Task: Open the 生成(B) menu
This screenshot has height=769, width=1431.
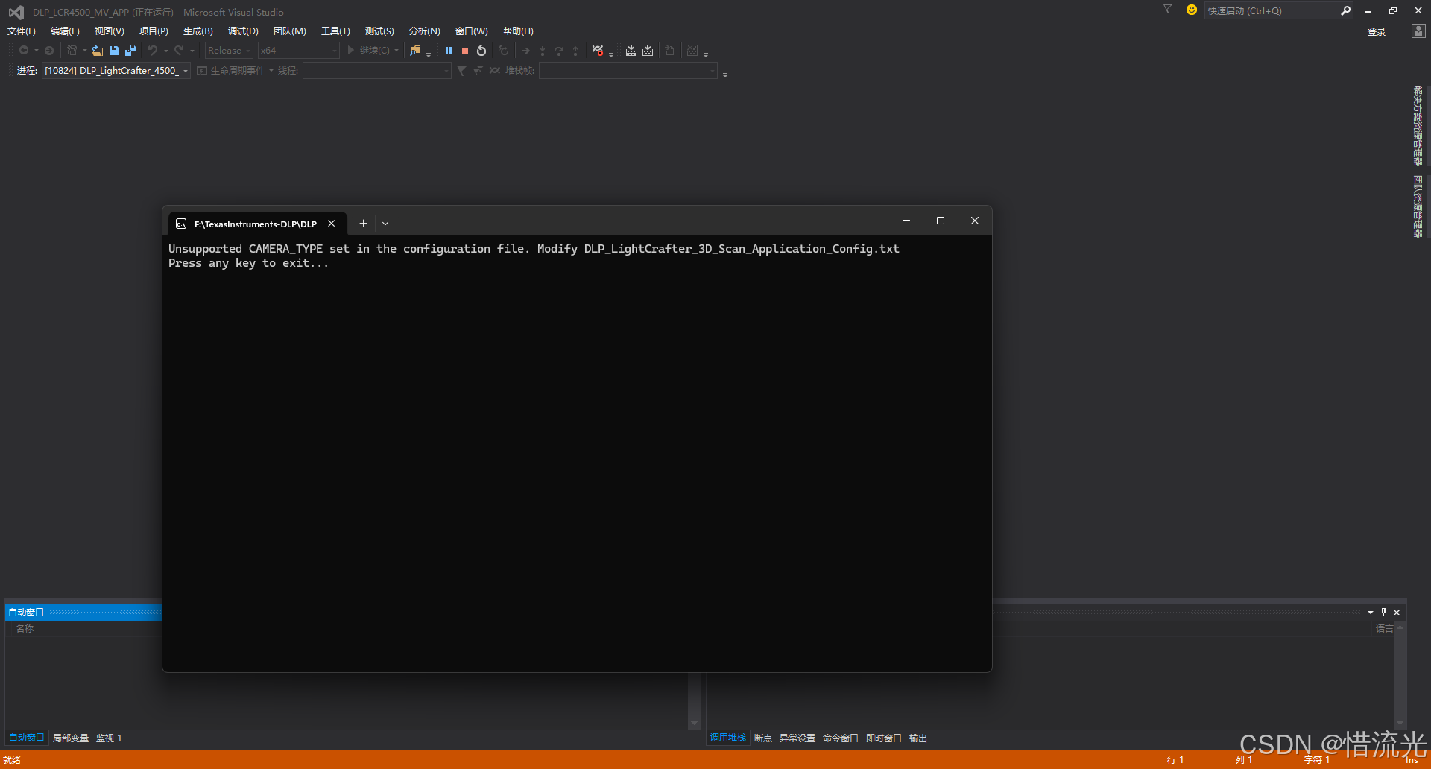Action: click(198, 31)
